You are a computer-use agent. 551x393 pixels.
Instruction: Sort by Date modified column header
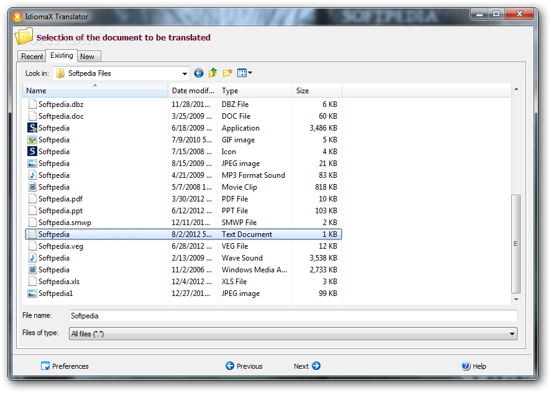(193, 90)
